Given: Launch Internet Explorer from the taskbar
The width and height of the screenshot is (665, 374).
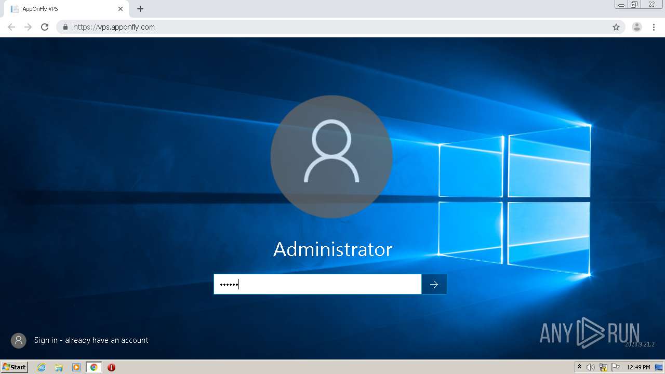Looking at the screenshot, I should pos(42,367).
